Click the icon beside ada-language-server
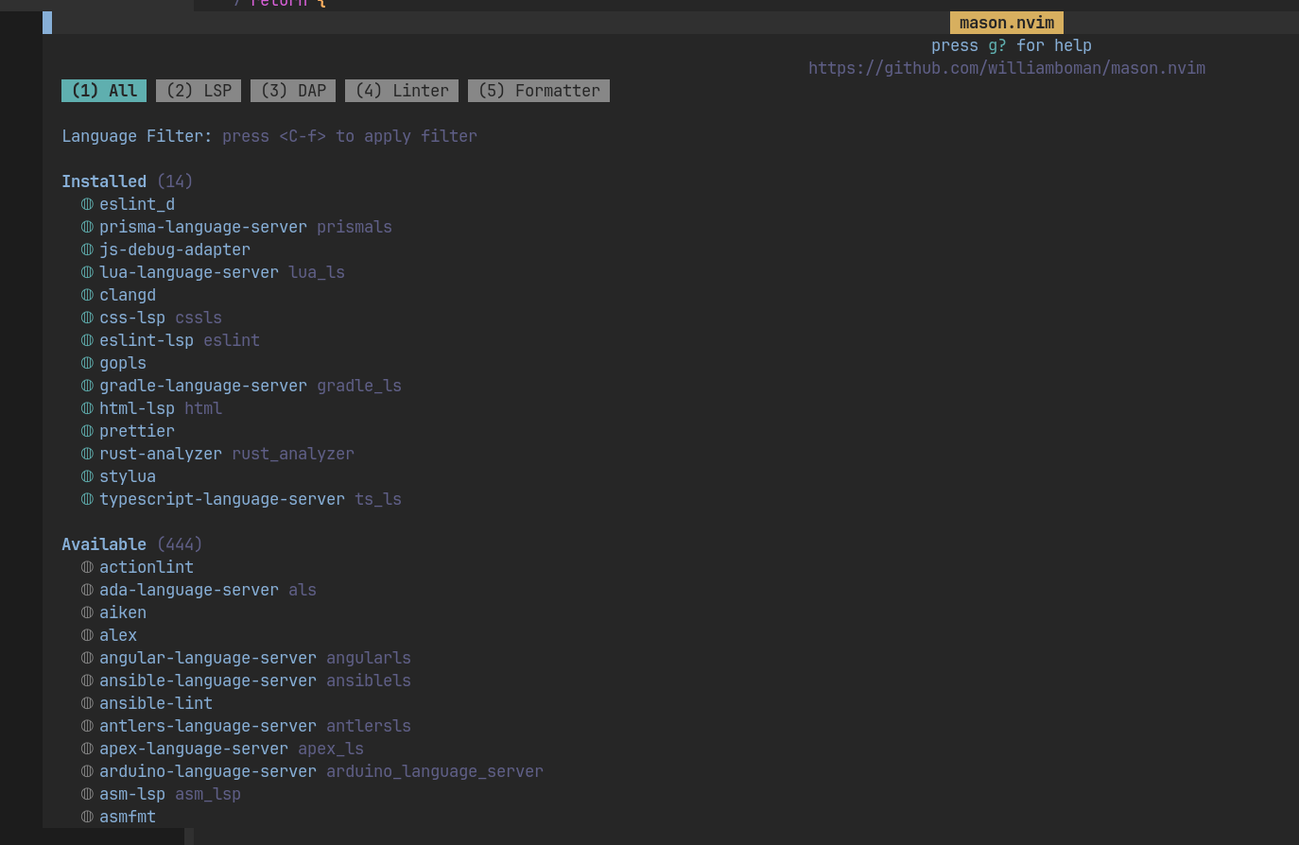Screen dimensions: 1299x845 (87, 590)
